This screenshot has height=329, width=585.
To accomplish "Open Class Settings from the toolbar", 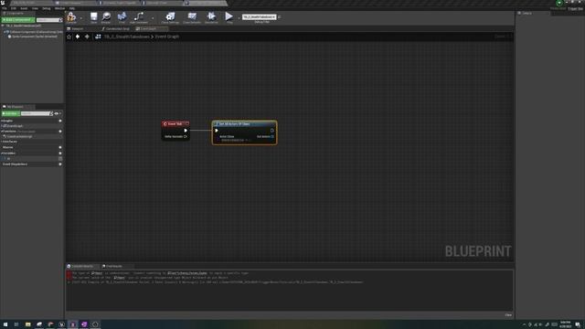I will pyautogui.click(x=170, y=17).
